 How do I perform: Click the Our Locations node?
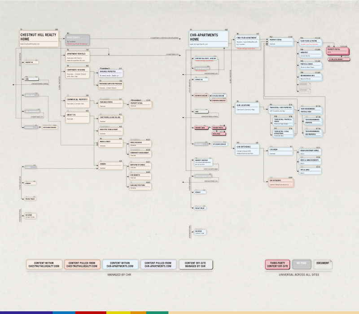[x=248, y=108]
